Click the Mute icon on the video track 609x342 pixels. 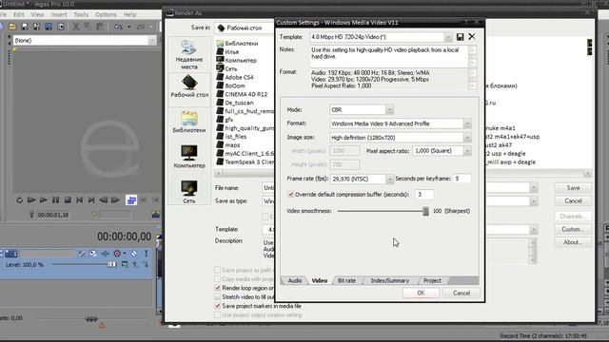(133, 254)
